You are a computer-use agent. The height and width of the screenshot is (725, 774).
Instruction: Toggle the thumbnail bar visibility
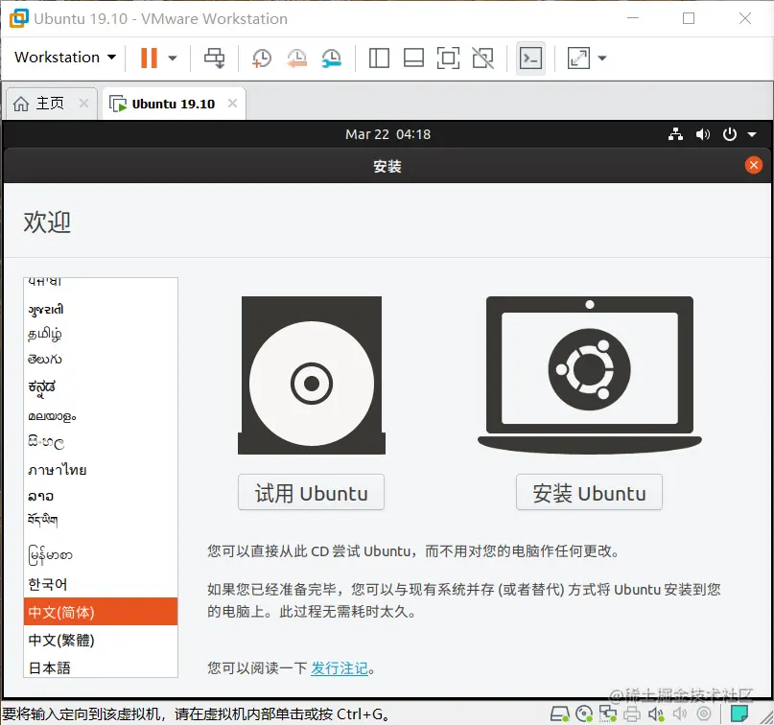point(413,58)
